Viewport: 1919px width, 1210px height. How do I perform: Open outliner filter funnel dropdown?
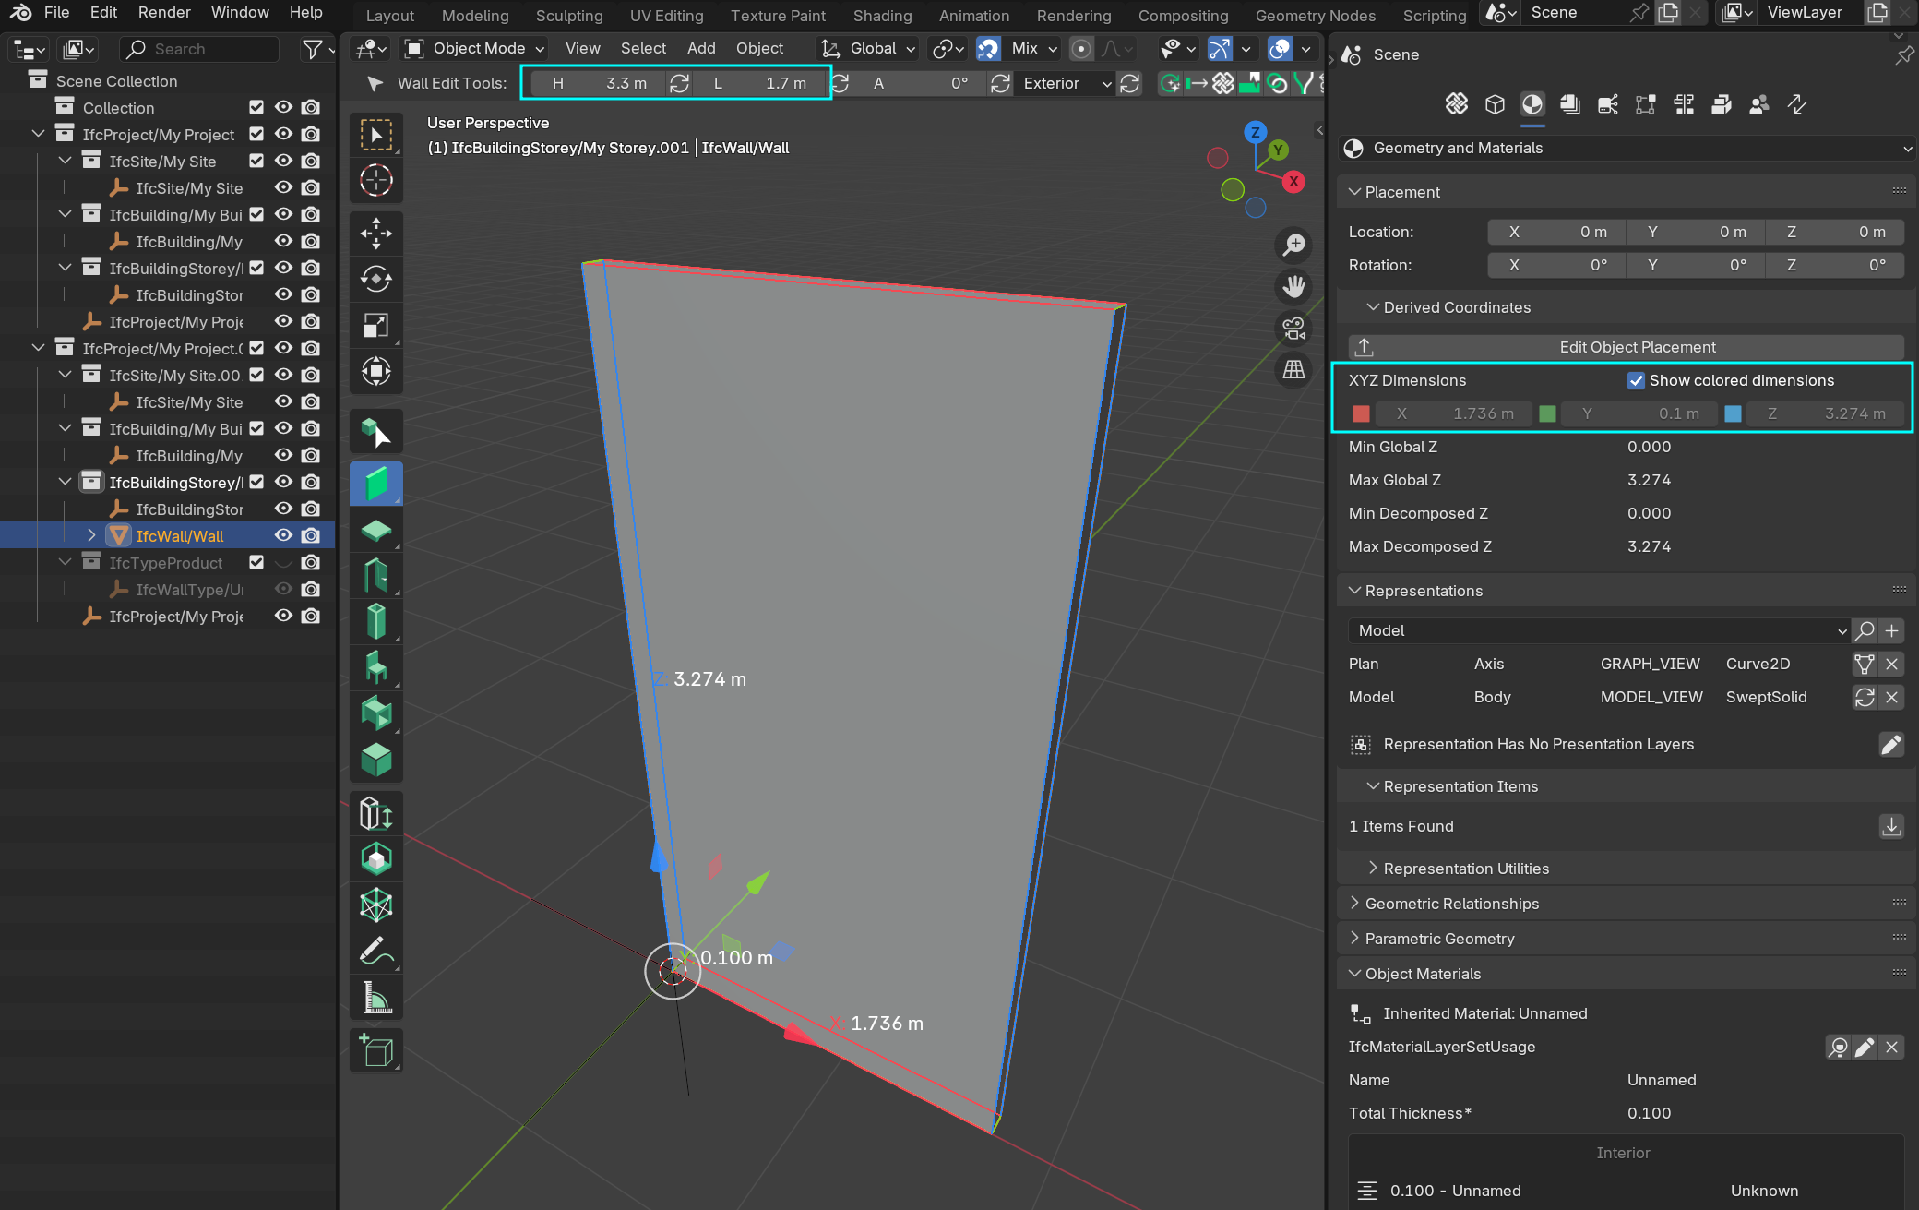(318, 49)
